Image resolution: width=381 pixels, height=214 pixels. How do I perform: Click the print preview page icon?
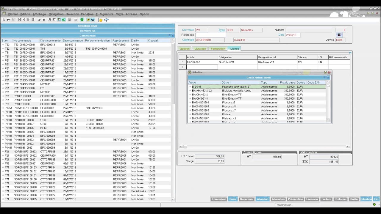(13, 20)
